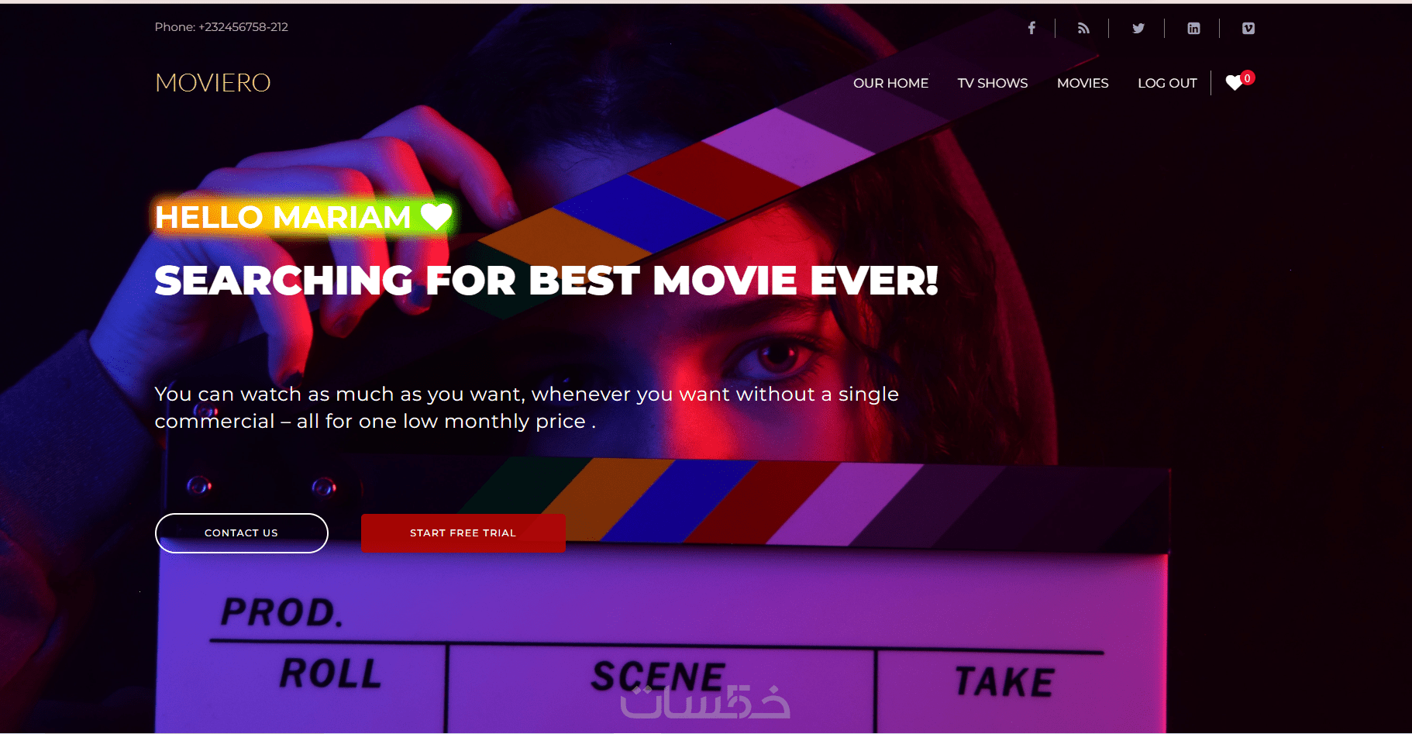The image size is (1412, 734).
Task: Open the TV SHOWS menu item
Action: pos(992,83)
